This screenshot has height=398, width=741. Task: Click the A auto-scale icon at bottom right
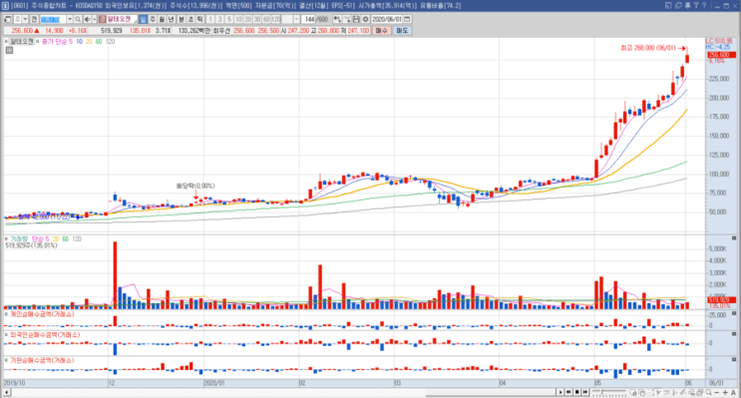[733, 392]
